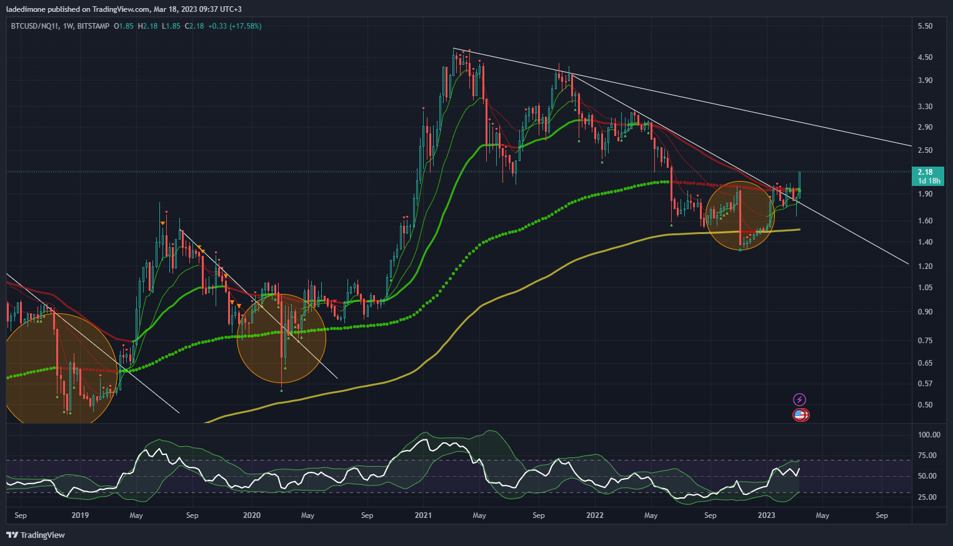The height and width of the screenshot is (546, 953).
Task: Click the 1.40 price scale label
Action: [925, 242]
